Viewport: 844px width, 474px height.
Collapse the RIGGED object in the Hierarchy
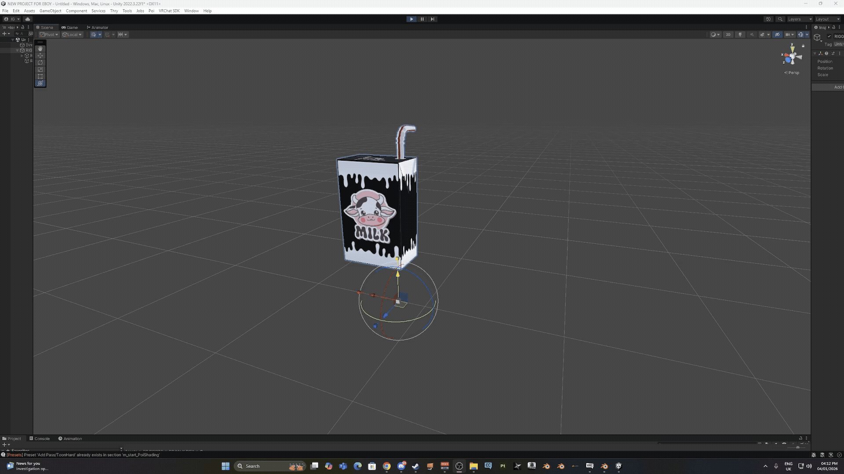(x=18, y=50)
